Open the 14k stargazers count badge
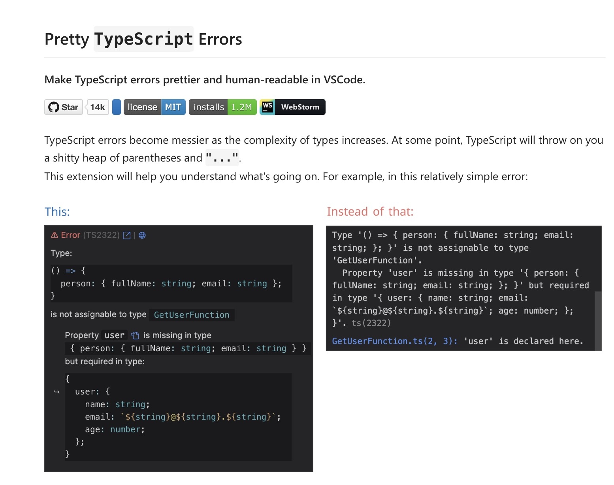 coord(98,107)
